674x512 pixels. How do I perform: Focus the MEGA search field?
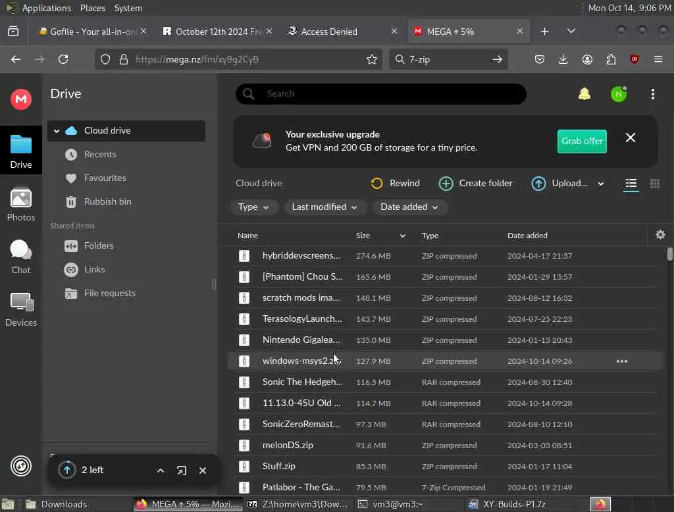[x=381, y=93]
